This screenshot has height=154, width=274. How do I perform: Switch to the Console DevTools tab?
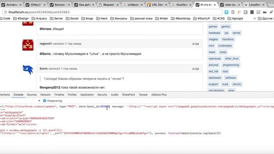tap(18, 95)
